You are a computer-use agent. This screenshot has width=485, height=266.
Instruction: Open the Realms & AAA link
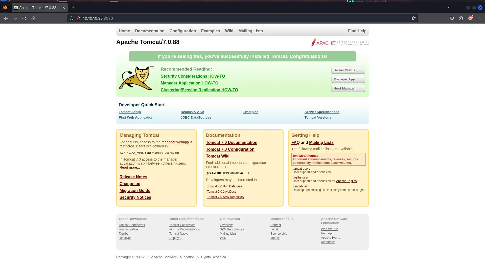pyautogui.click(x=192, y=112)
